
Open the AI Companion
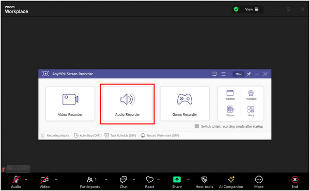pyautogui.click(x=231, y=182)
